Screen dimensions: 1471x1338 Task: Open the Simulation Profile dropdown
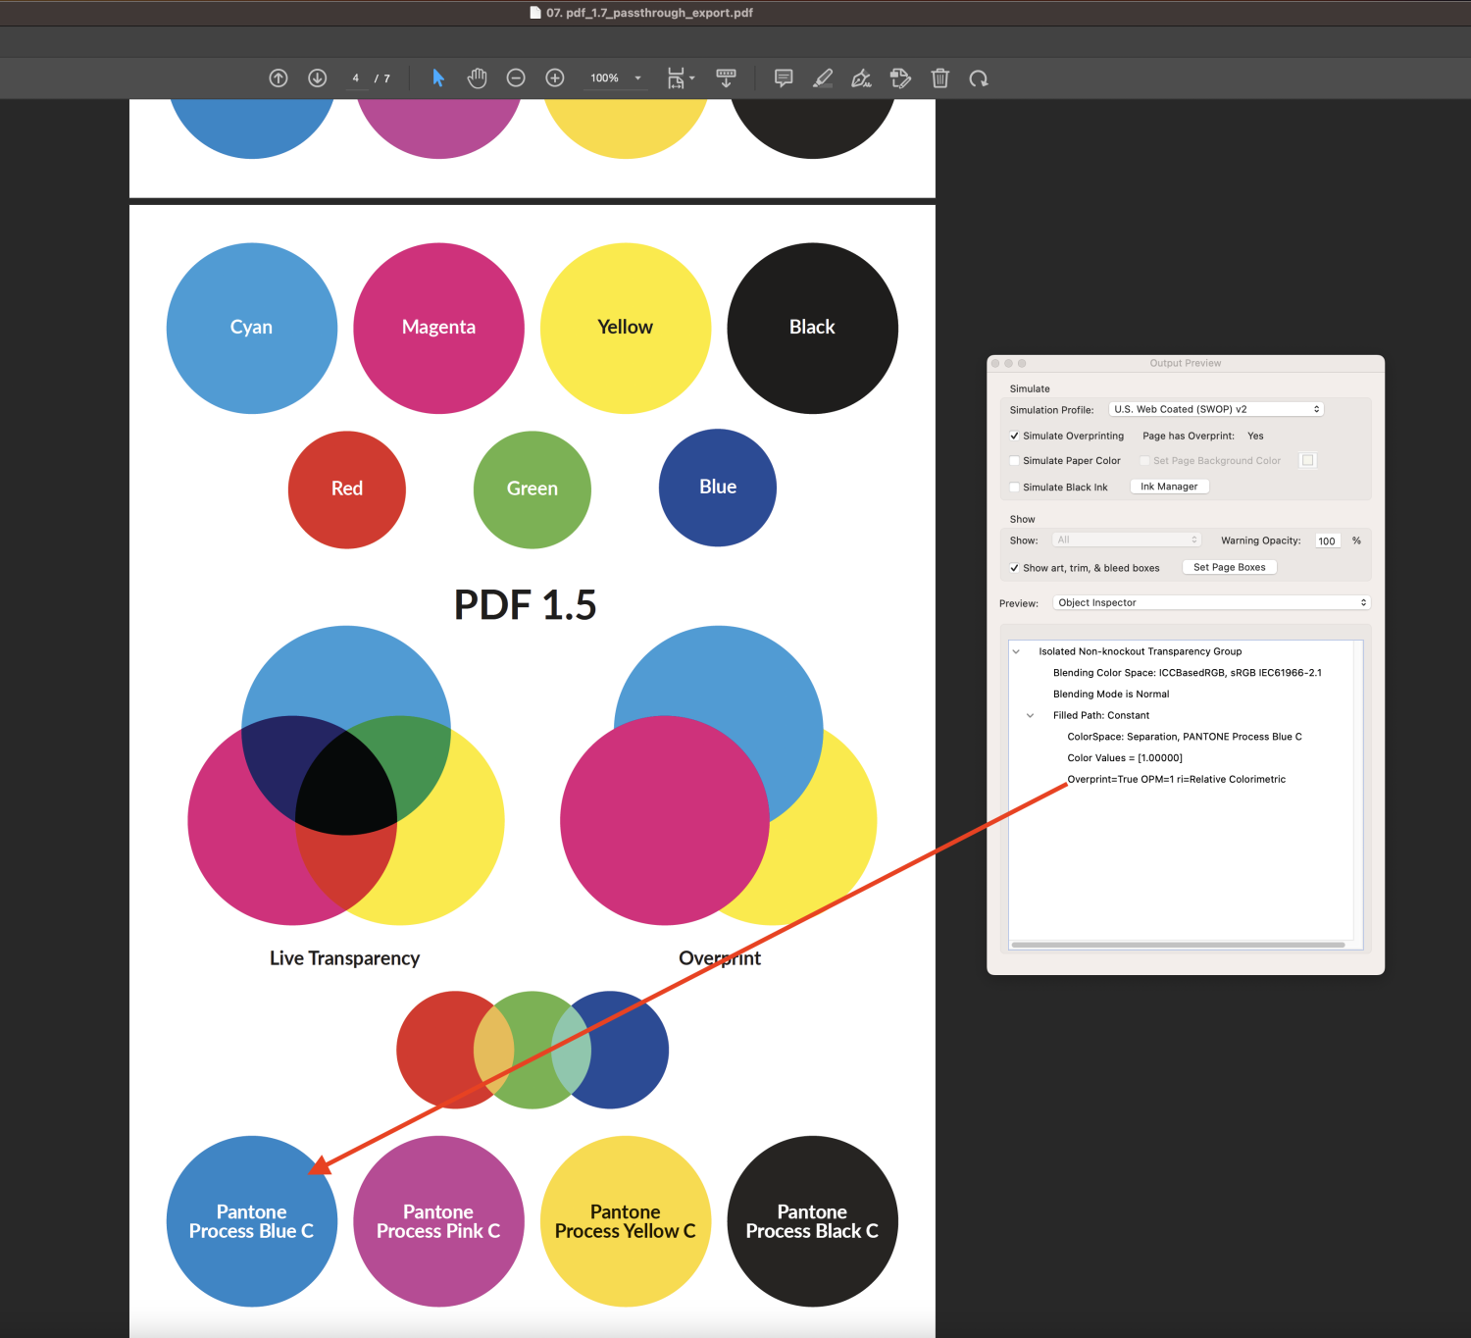1215,409
